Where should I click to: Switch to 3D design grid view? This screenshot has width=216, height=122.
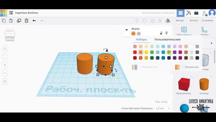pyautogui.click(x=181, y=13)
